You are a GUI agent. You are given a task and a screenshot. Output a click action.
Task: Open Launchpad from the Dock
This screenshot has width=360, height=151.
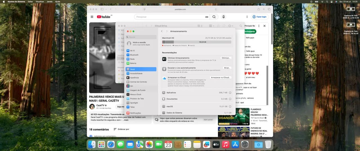click(x=102, y=144)
